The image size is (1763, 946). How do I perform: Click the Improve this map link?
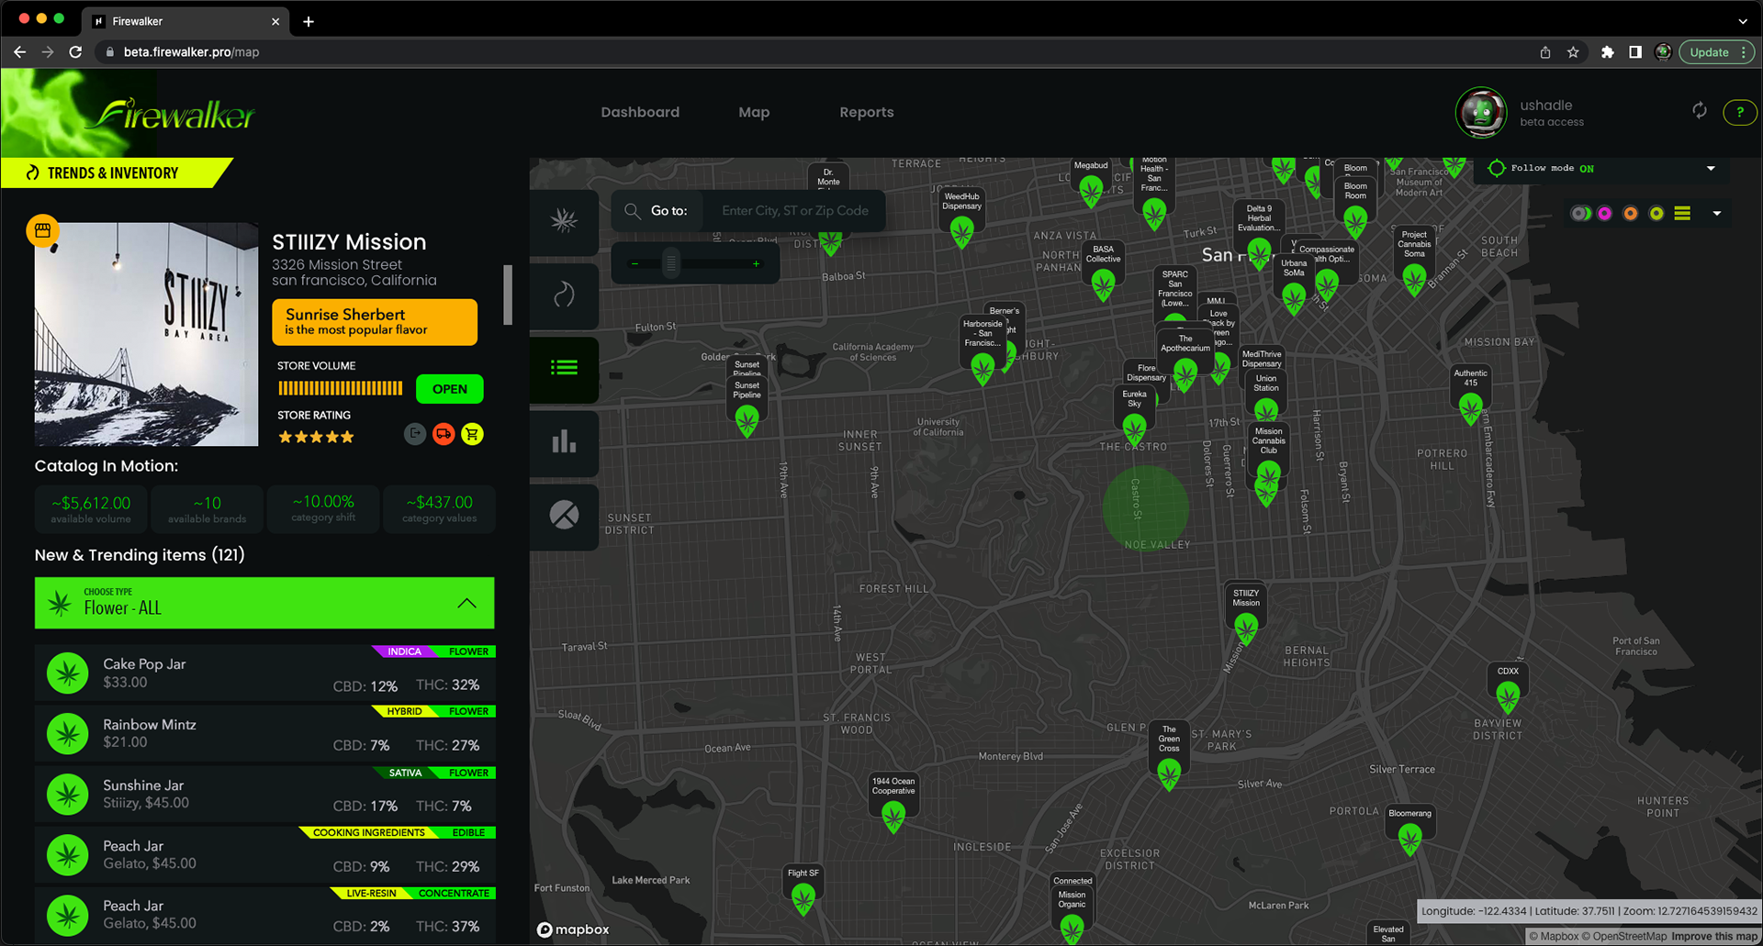(x=1713, y=936)
